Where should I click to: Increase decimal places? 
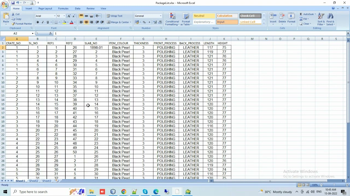click(x=155, y=22)
